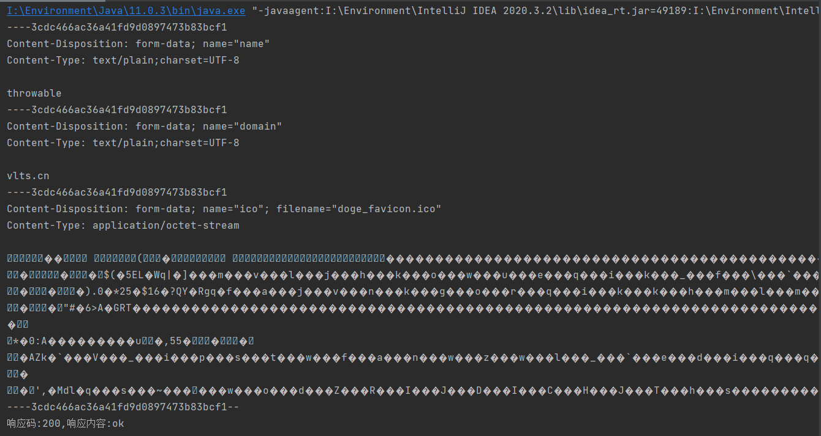
Task: Click the boundary line just below throwable
Action: pyautogui.click(x=117, y=110)
